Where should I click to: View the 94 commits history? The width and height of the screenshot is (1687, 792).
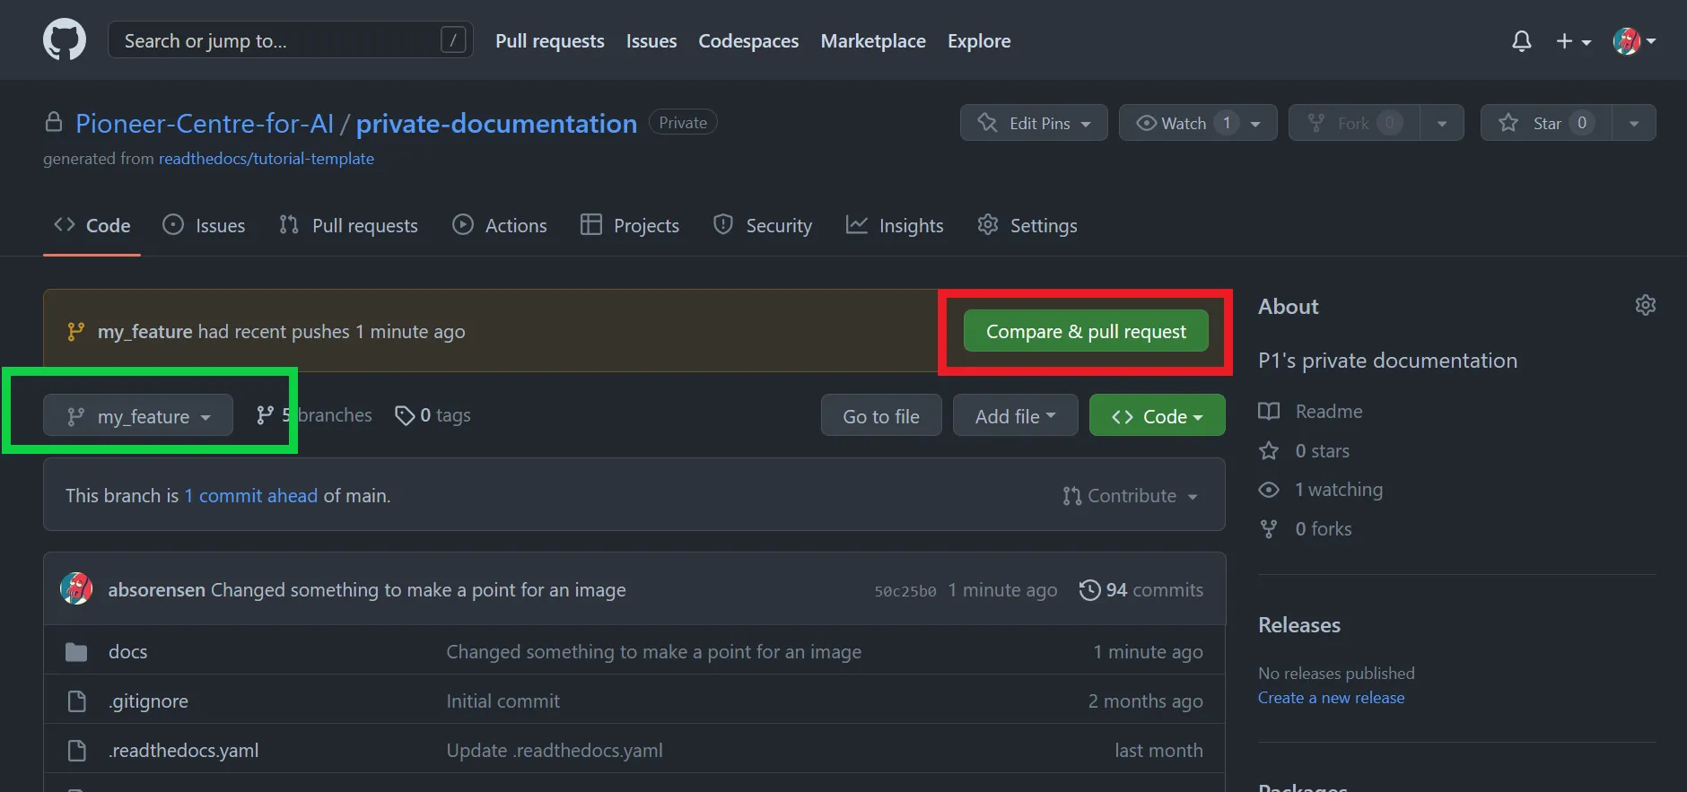click(x=1141, y=590)
